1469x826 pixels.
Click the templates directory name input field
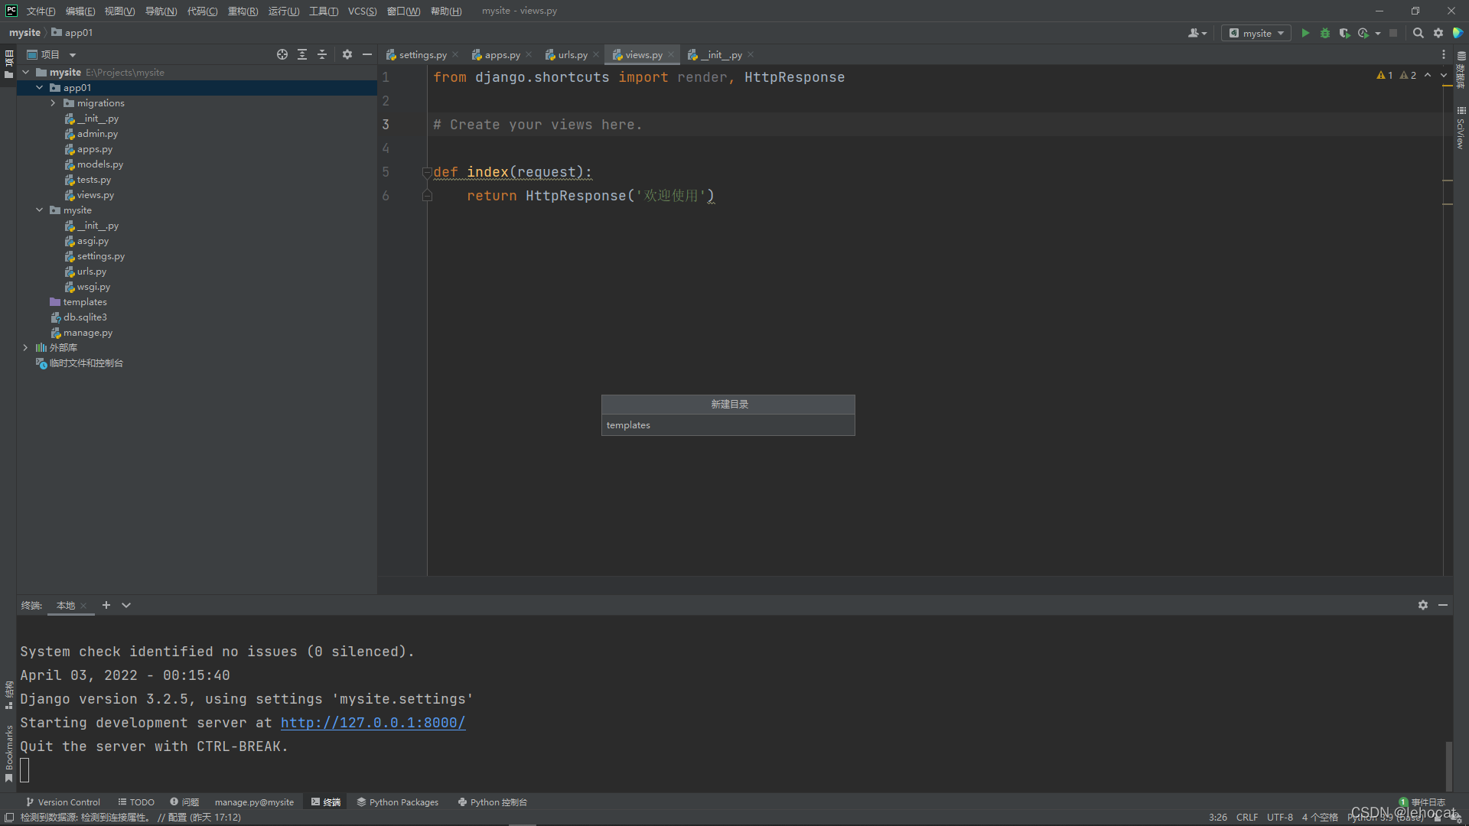(728, 425)
